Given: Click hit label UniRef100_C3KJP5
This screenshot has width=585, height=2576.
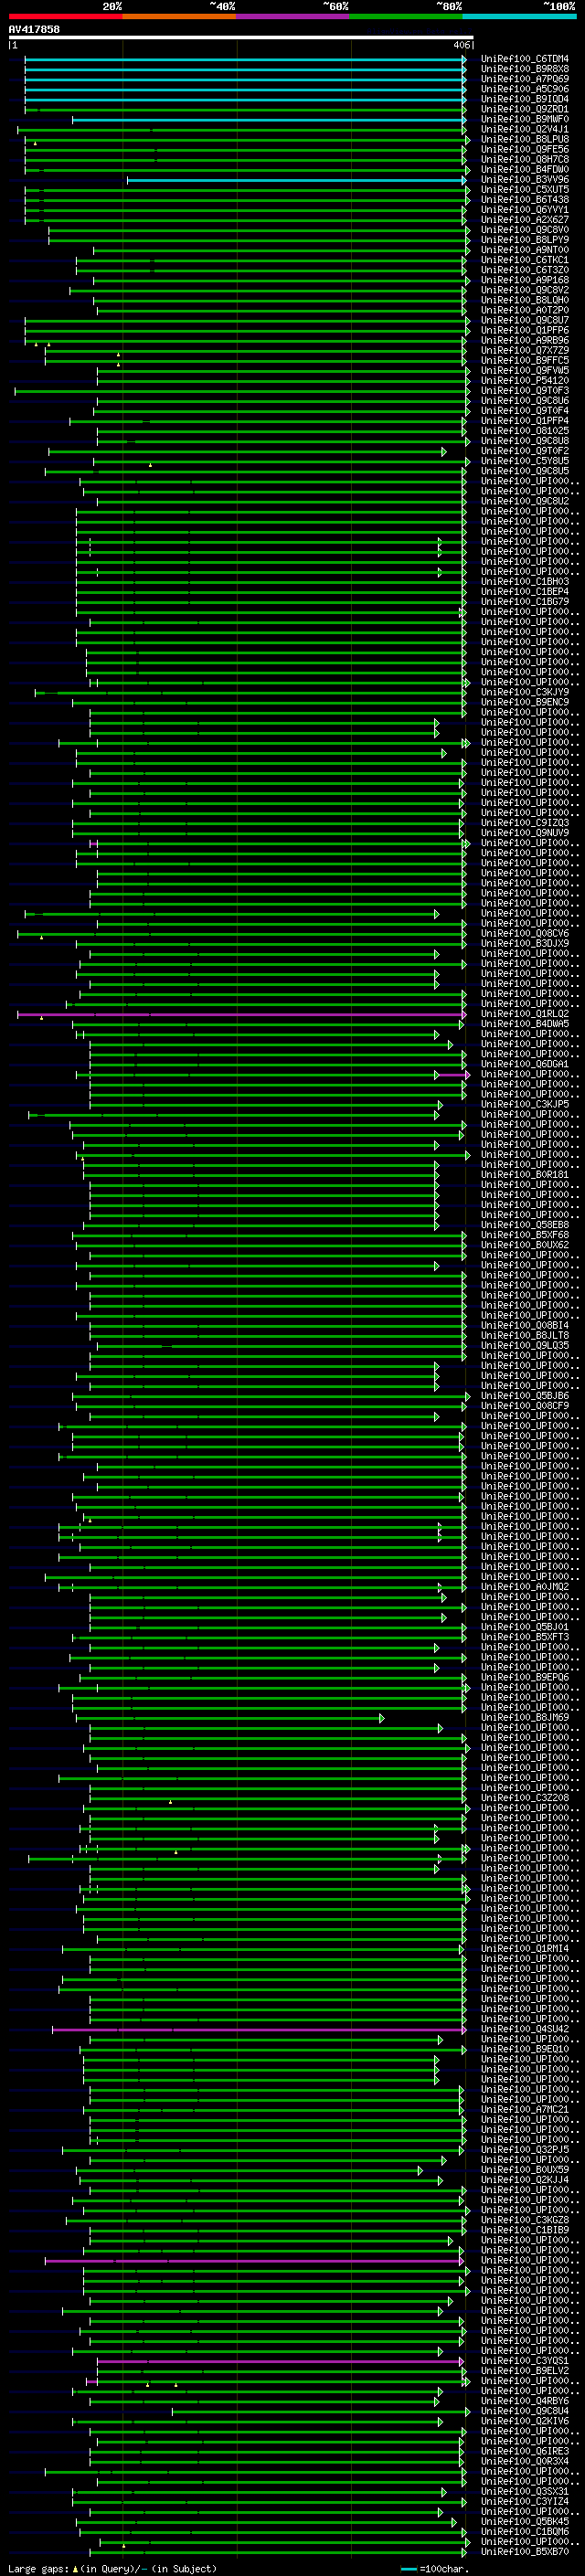Looking at the screenshot, I should (x=524, y=1105).
